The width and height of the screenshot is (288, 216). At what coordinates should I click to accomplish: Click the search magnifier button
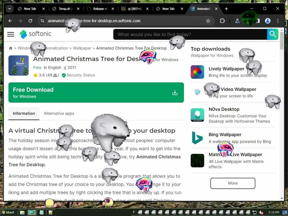[273, 34]
